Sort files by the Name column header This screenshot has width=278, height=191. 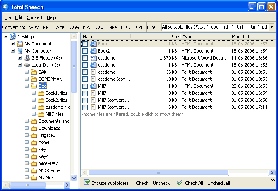pyautogui.click(x=106, y=37)
